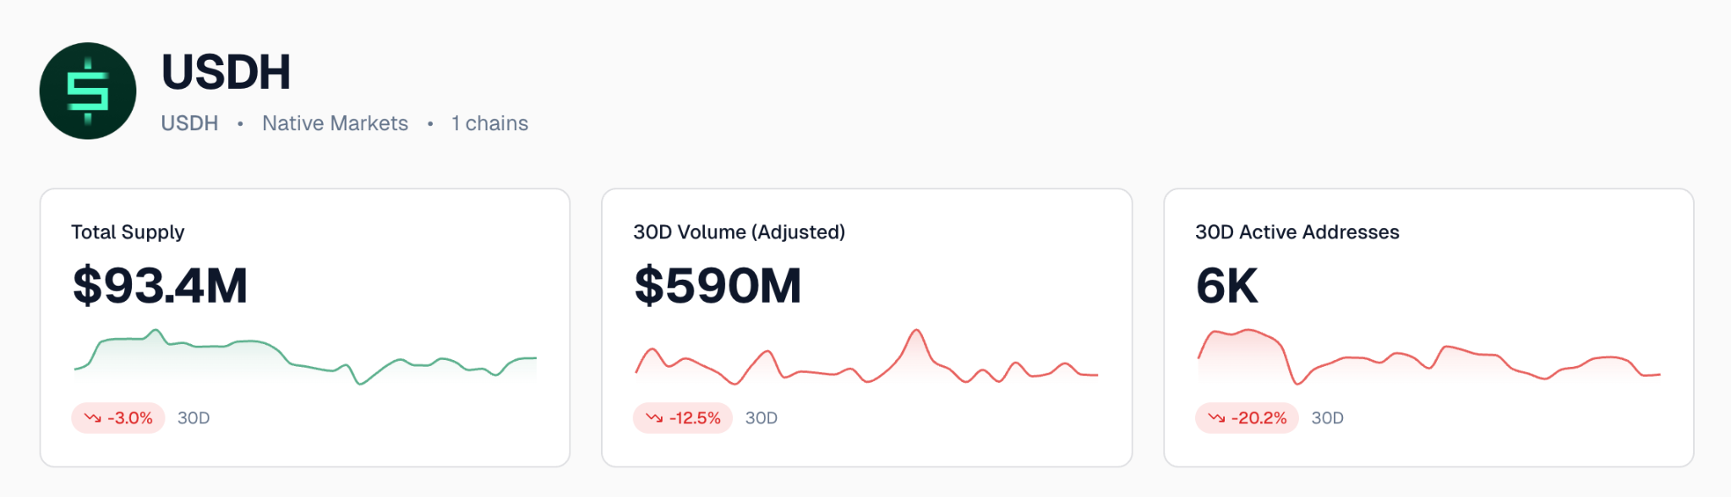Screen dimensions: 1731x497
Task: Click the 30D Volume (Adjusted) heading
Action: [x=739, y=232]
